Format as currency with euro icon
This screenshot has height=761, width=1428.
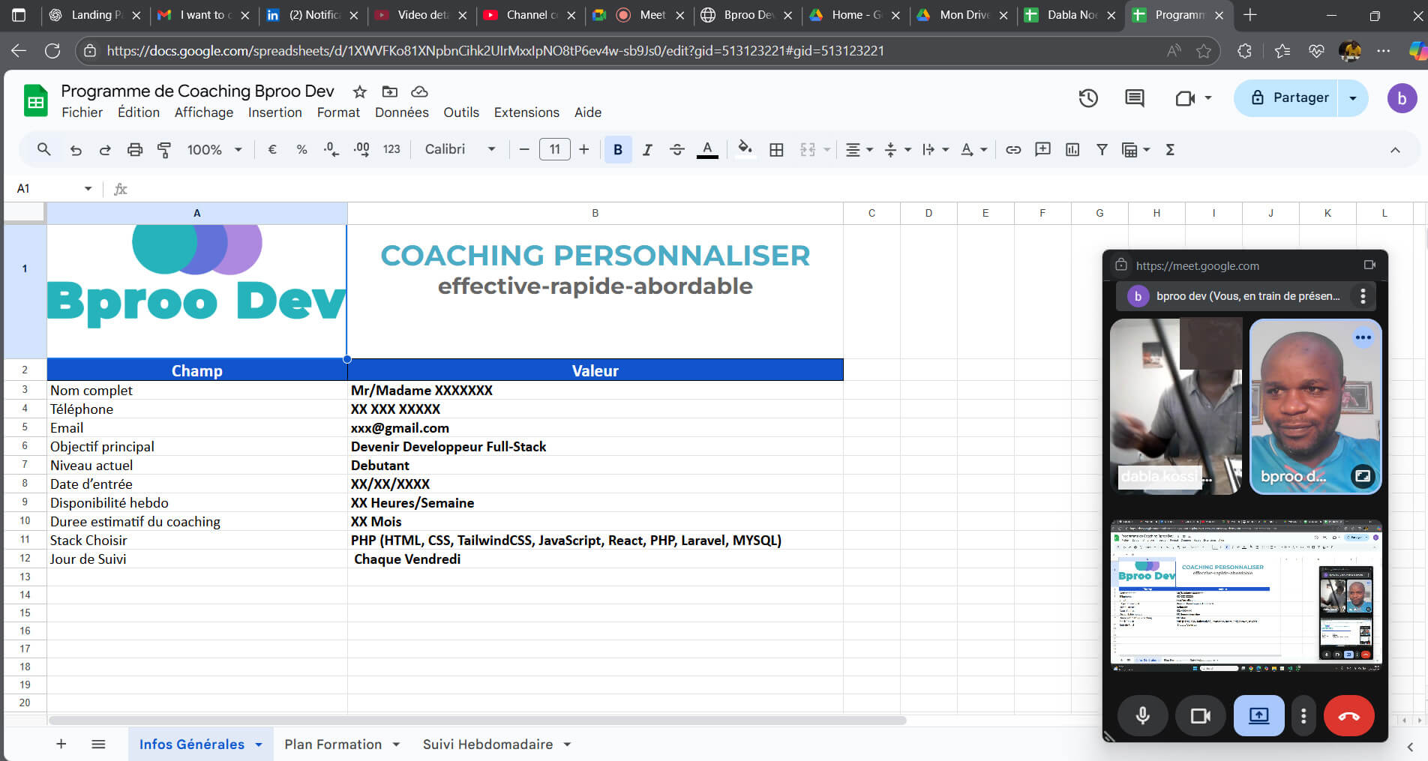(x=272, y=150)
